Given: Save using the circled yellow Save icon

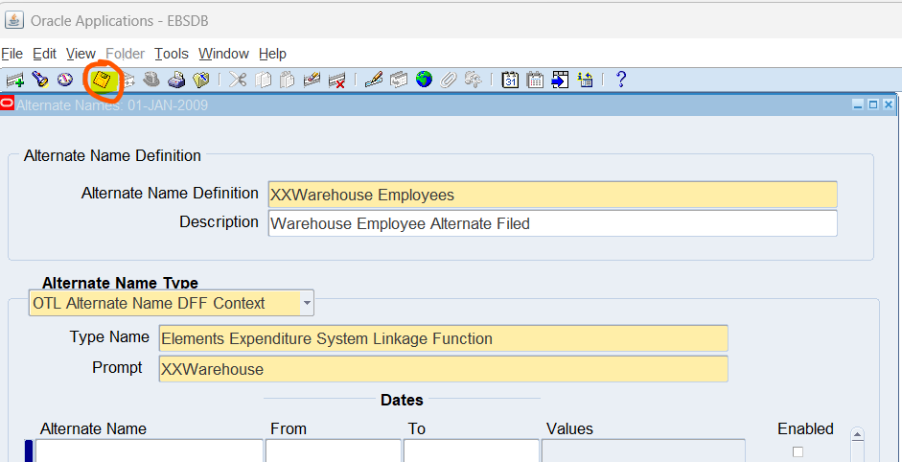Looking at the screenshot, I should tap(102, 80).
